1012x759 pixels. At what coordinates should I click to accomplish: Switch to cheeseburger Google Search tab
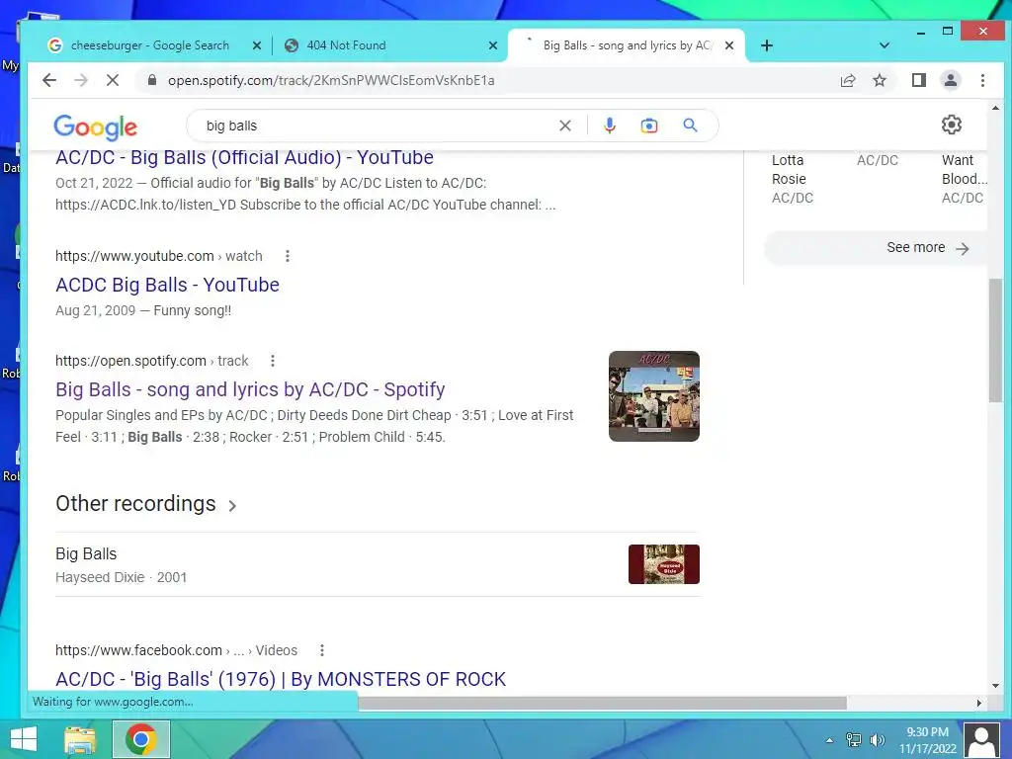pyautogui.click(x=149, y=45)
